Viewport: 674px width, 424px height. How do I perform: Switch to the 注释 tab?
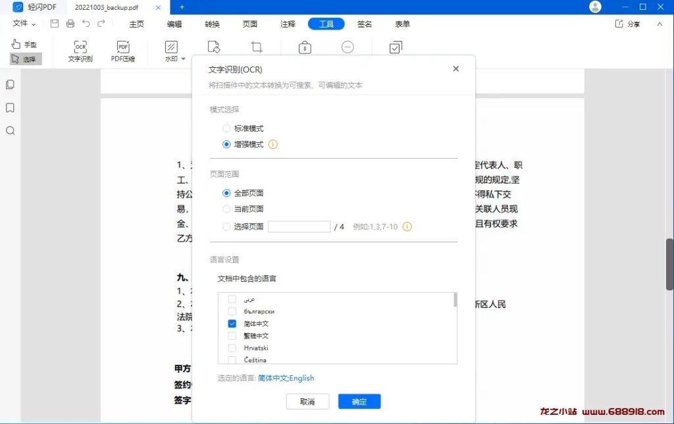(x=288, y=24)
